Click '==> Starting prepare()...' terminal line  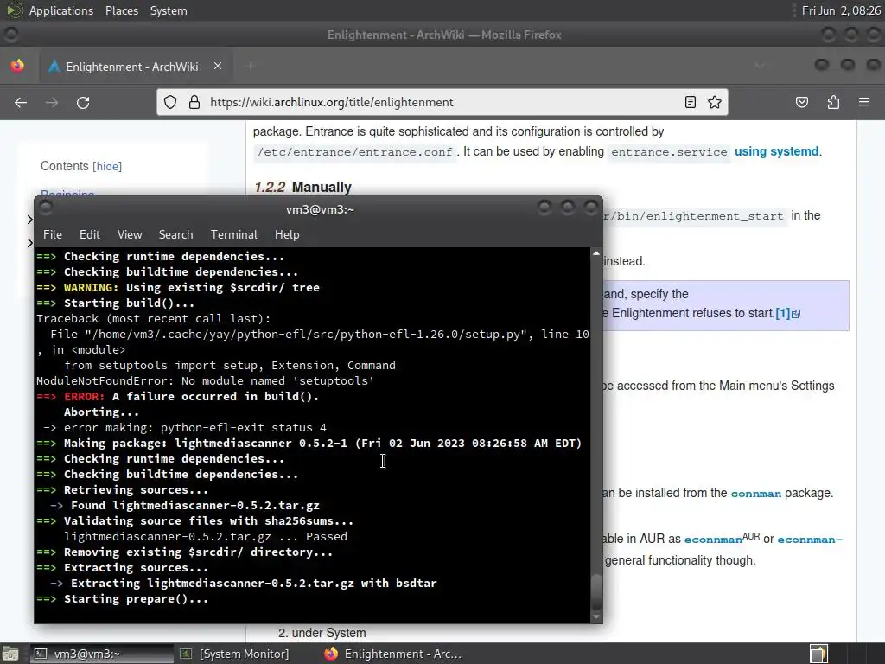(x=123, y=599)
